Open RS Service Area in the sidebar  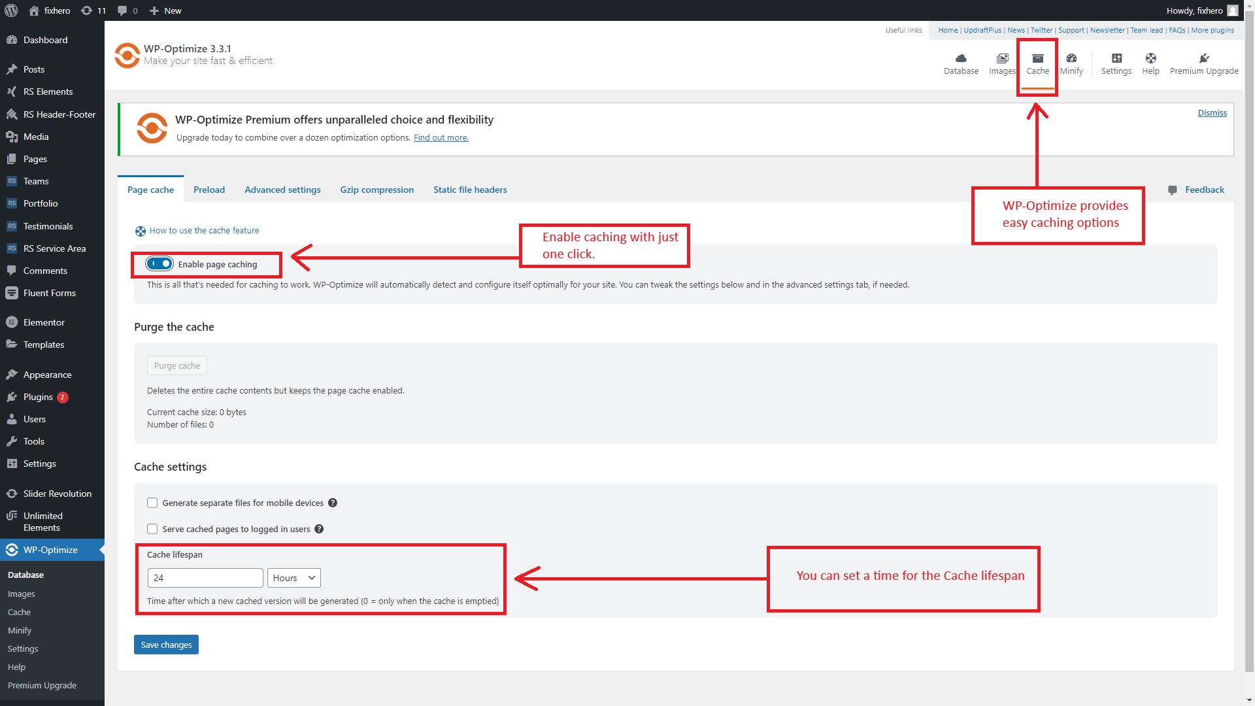click(52, 248)
